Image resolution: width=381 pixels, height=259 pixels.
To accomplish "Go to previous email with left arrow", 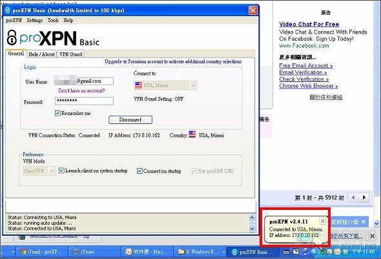I will (353, 198).
